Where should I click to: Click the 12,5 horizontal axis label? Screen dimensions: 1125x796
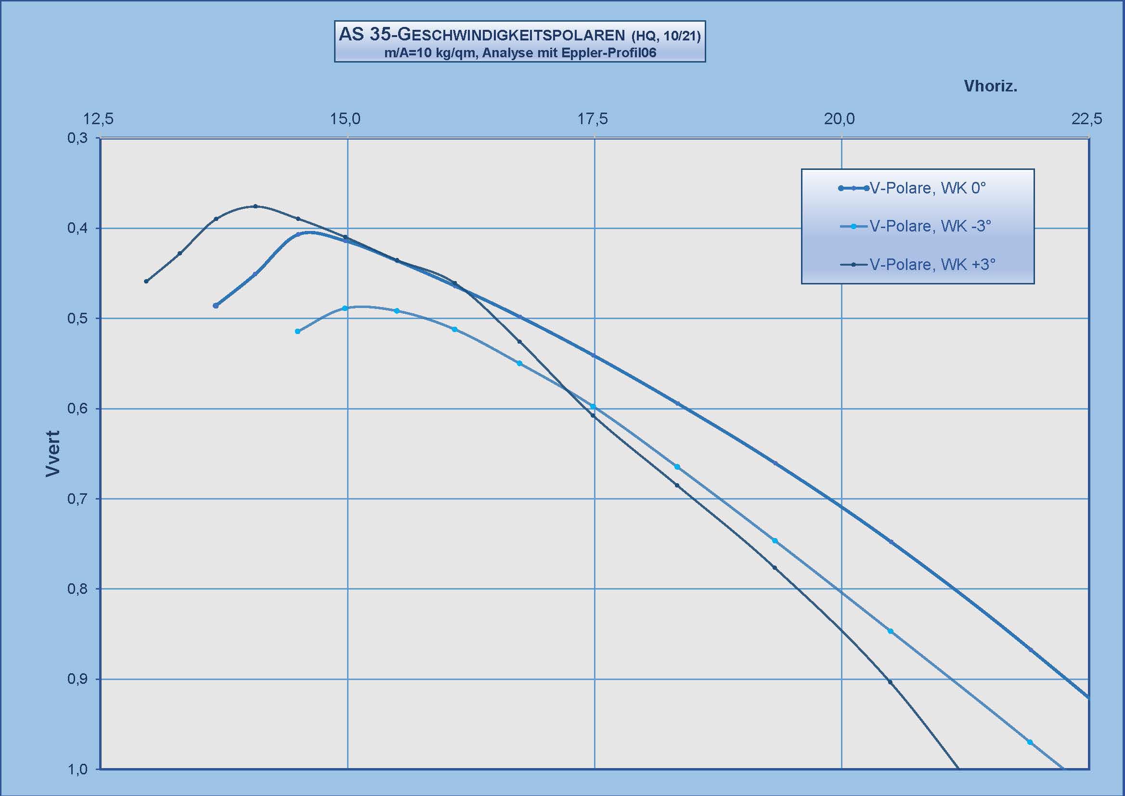tap(99, 119)
